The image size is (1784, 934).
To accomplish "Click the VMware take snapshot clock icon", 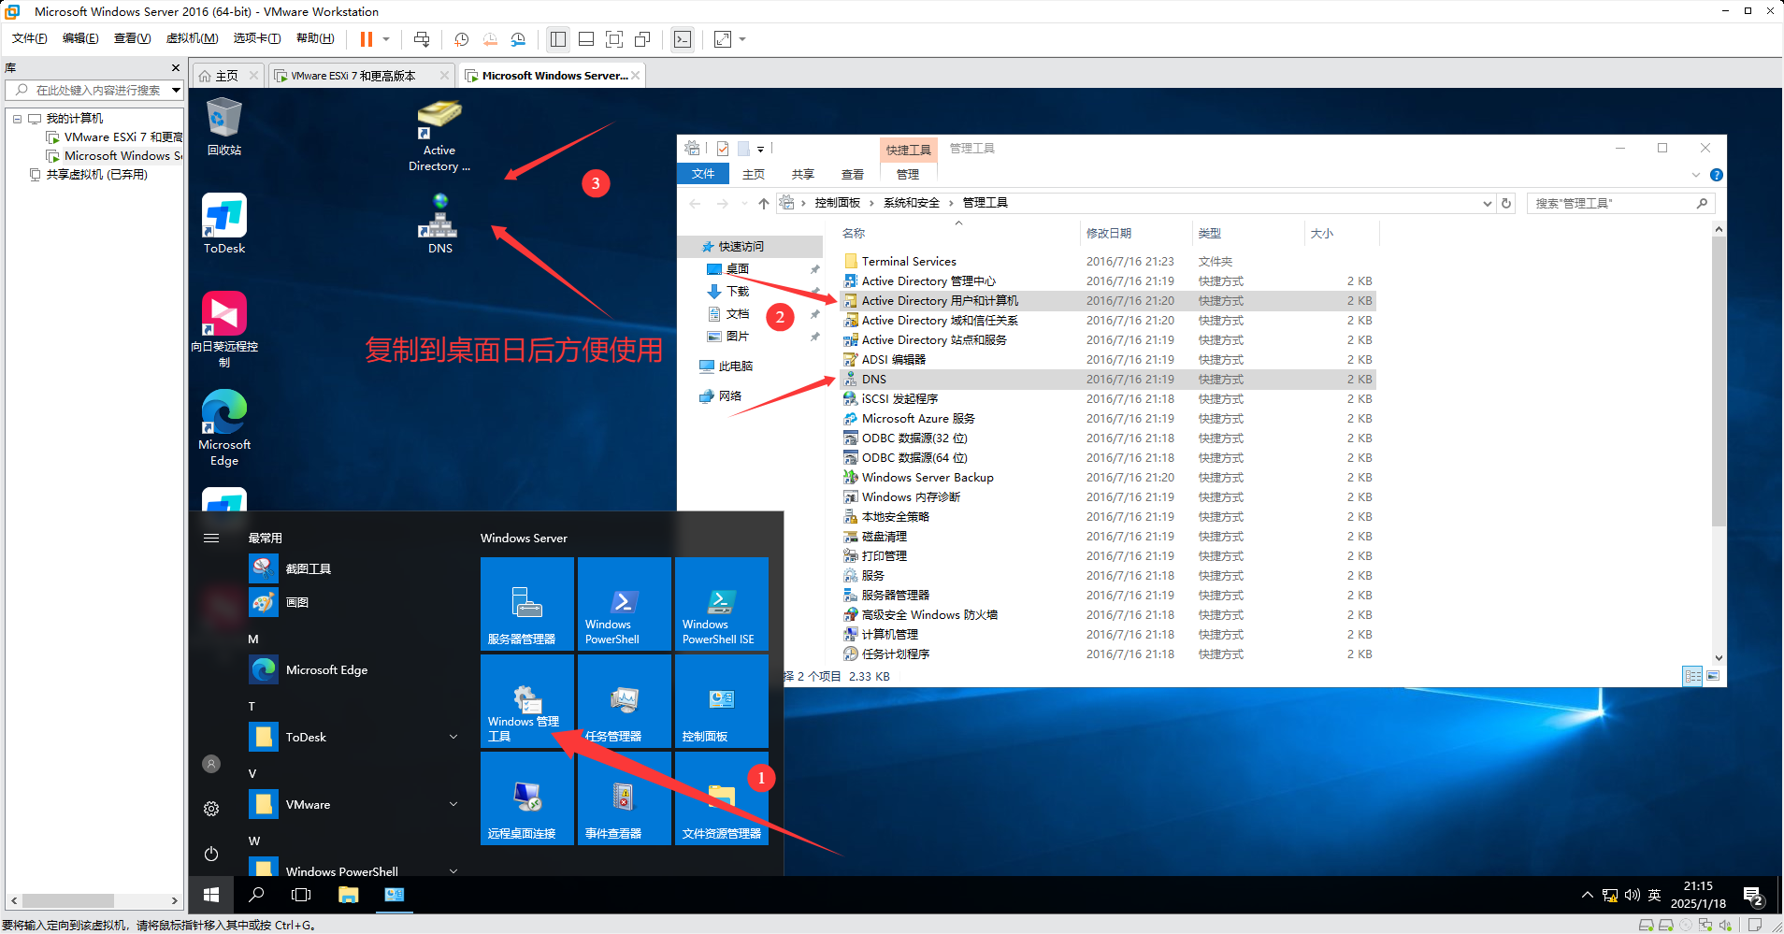I will click(461, 39).
